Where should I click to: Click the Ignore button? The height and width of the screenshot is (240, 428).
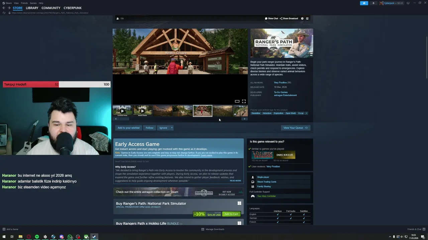tap(163, 128)
